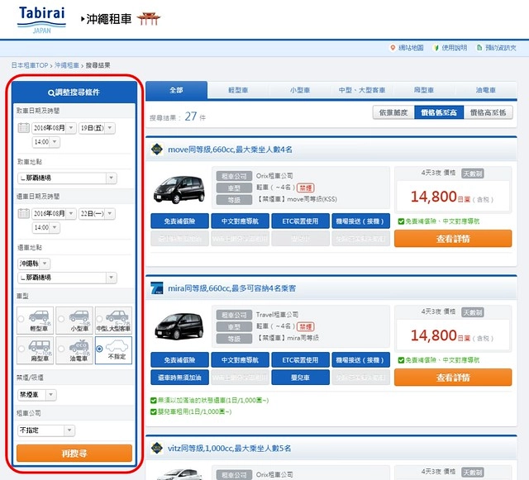Click the black move car thumbnail
The image size is (529, 480).
coord(179,189)
